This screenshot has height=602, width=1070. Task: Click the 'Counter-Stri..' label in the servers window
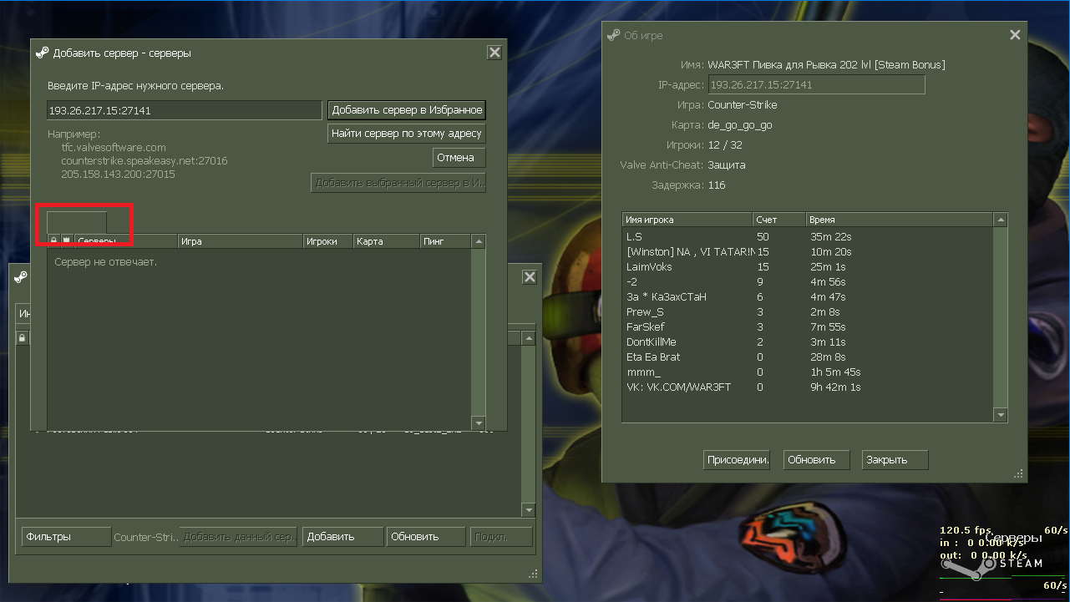(146, 537)
